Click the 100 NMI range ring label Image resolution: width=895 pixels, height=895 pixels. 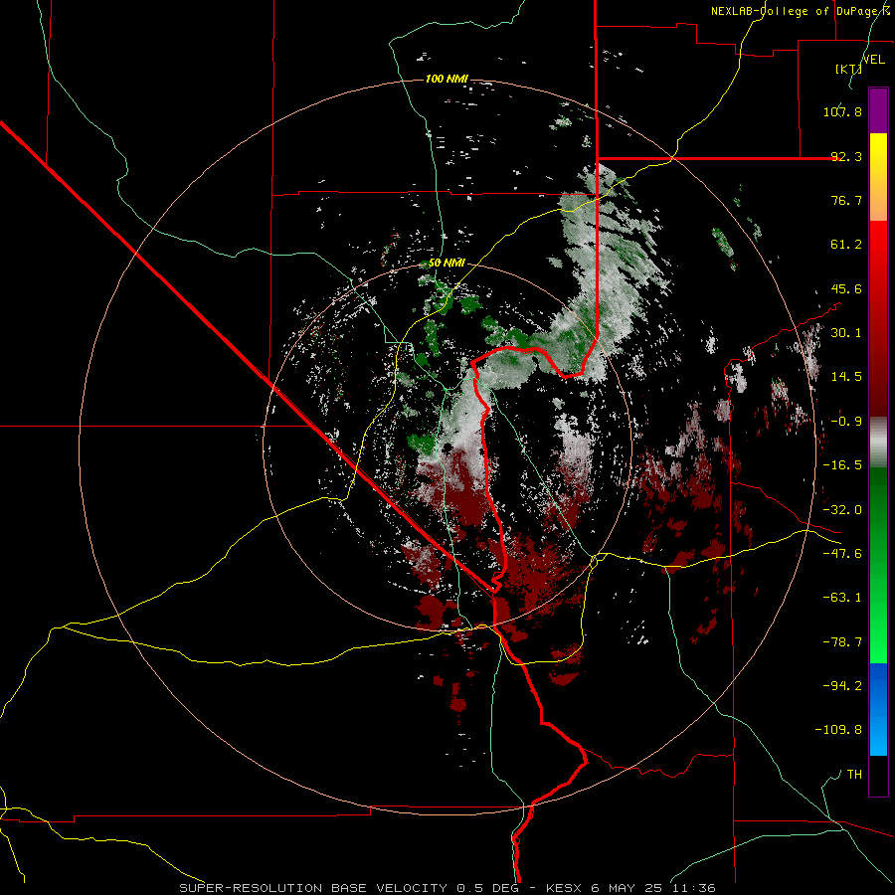447,79
